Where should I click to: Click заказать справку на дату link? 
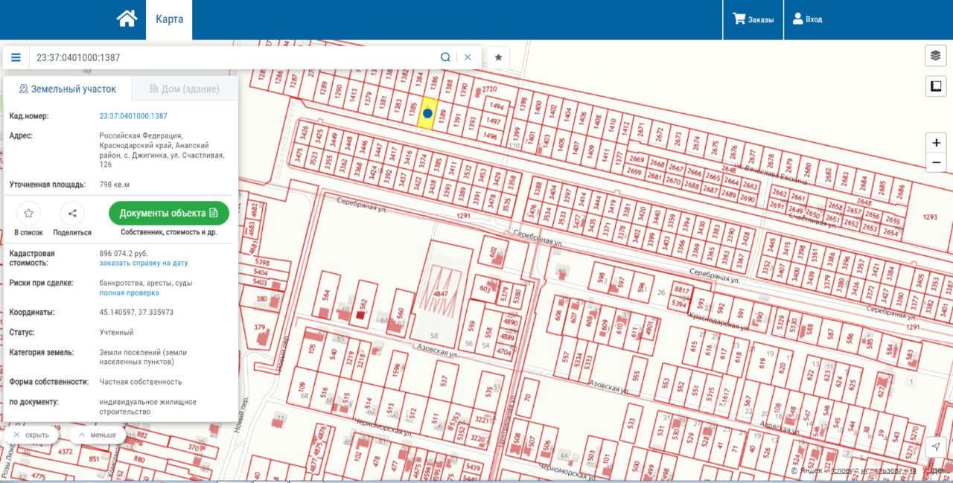pyautogui.click(x=144, y=263)
